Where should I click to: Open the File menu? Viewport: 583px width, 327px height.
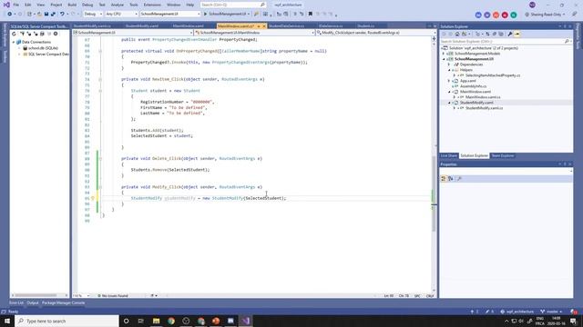click(16, 5)
